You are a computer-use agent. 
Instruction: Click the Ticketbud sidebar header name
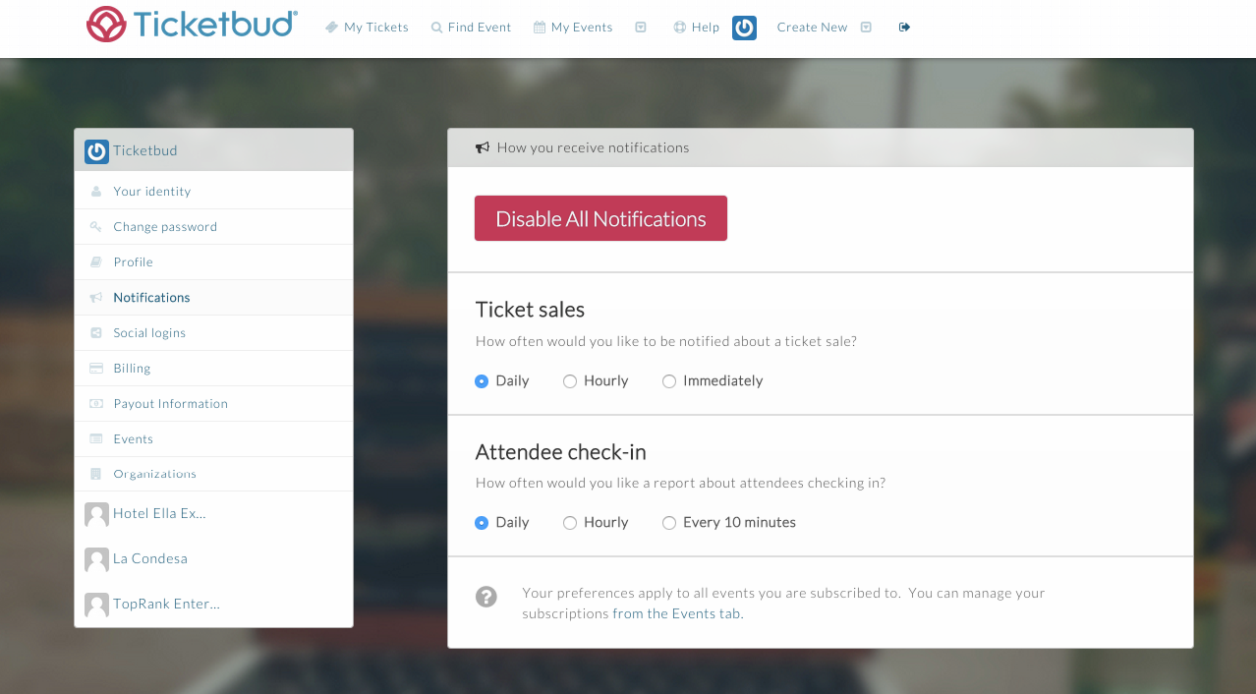tap(145, 151)
